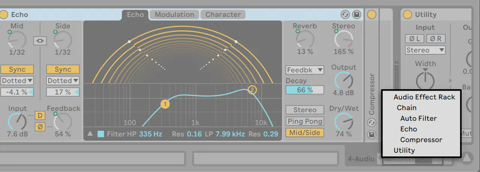
Task: Toggle the D clip dry button
Action: [x=40, y=116]
